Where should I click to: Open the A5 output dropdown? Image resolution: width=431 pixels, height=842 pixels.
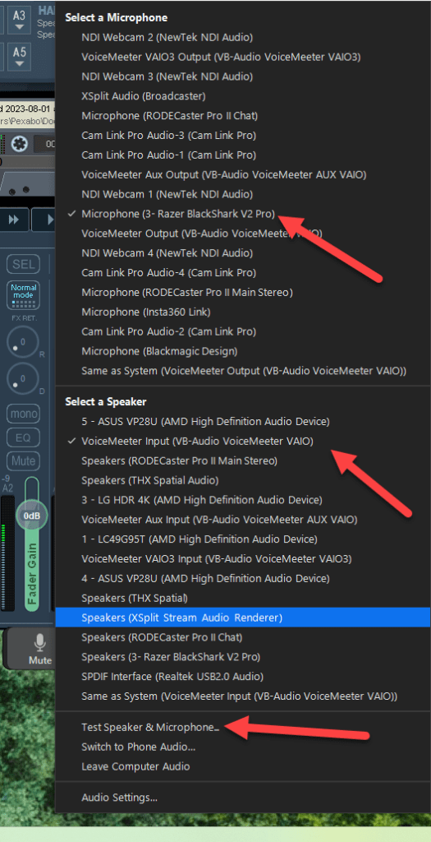[x=20, y=57]
